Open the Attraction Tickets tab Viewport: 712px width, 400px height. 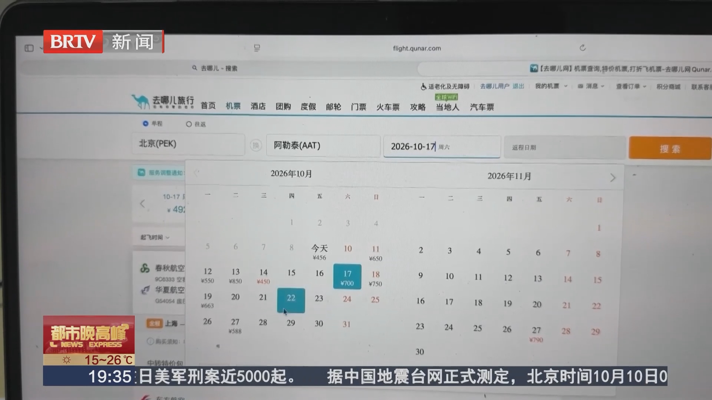359,107
